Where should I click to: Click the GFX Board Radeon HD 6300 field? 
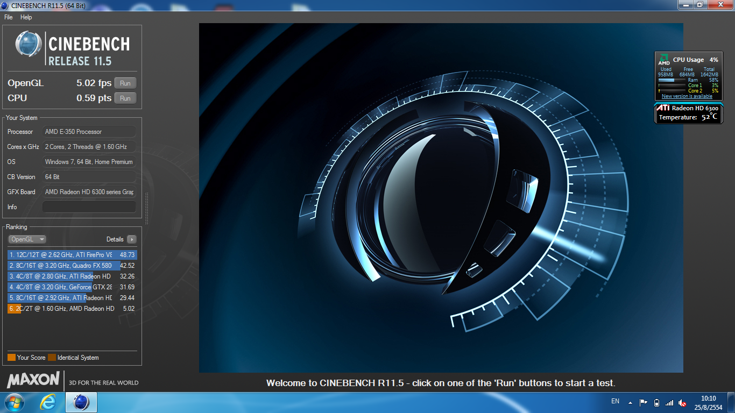point(89,192)
